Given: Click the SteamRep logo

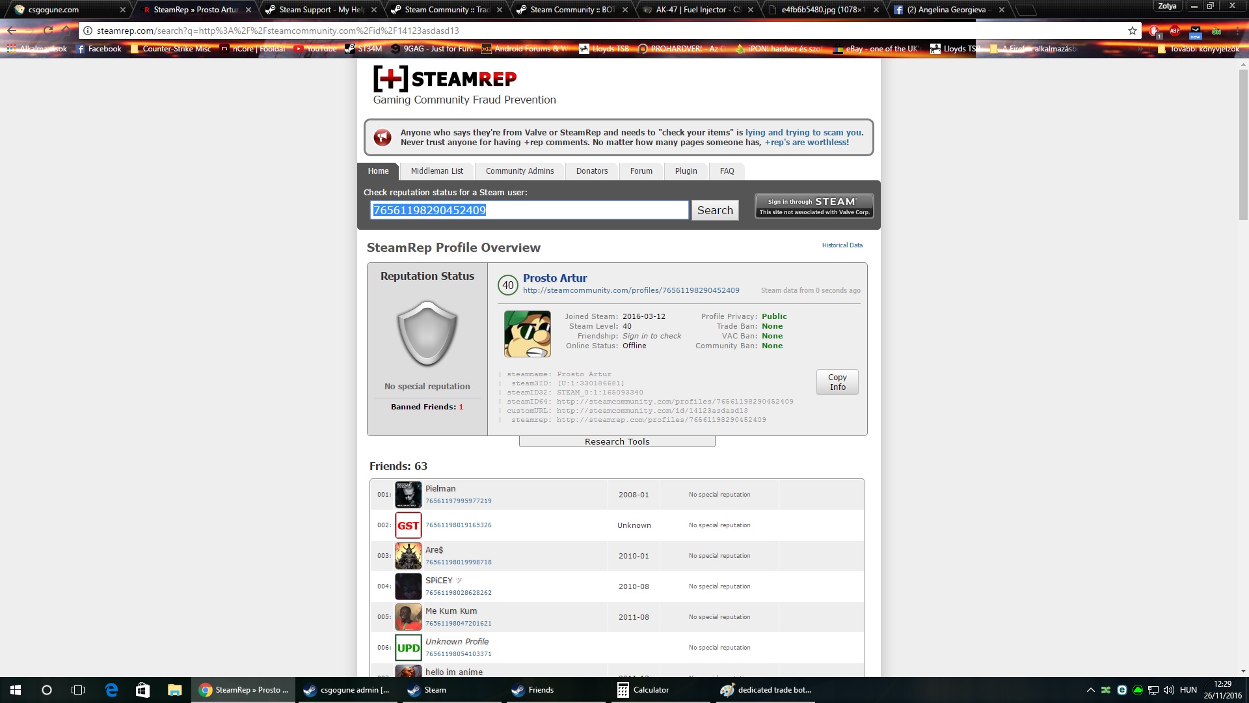Looking at the screenshot, I should [445, 79].
